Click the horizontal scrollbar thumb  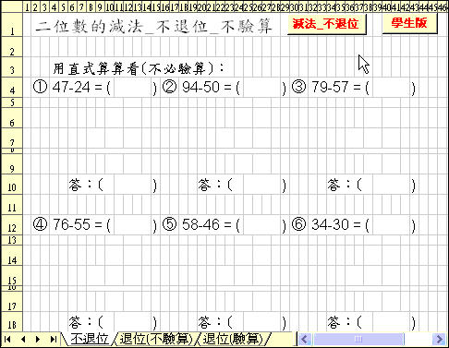click(358, 340)
